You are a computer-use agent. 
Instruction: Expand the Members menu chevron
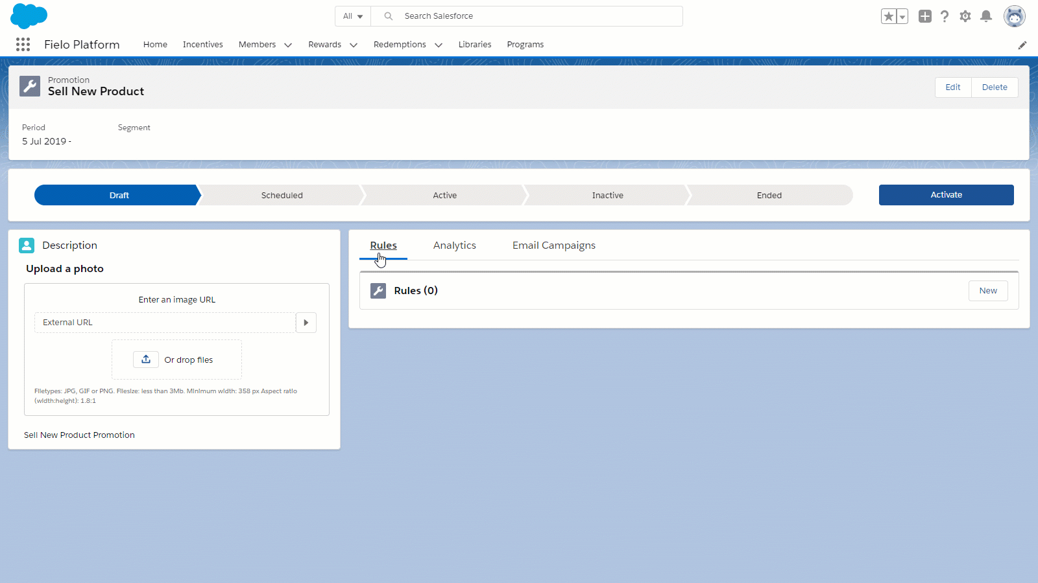pos(288,45)
